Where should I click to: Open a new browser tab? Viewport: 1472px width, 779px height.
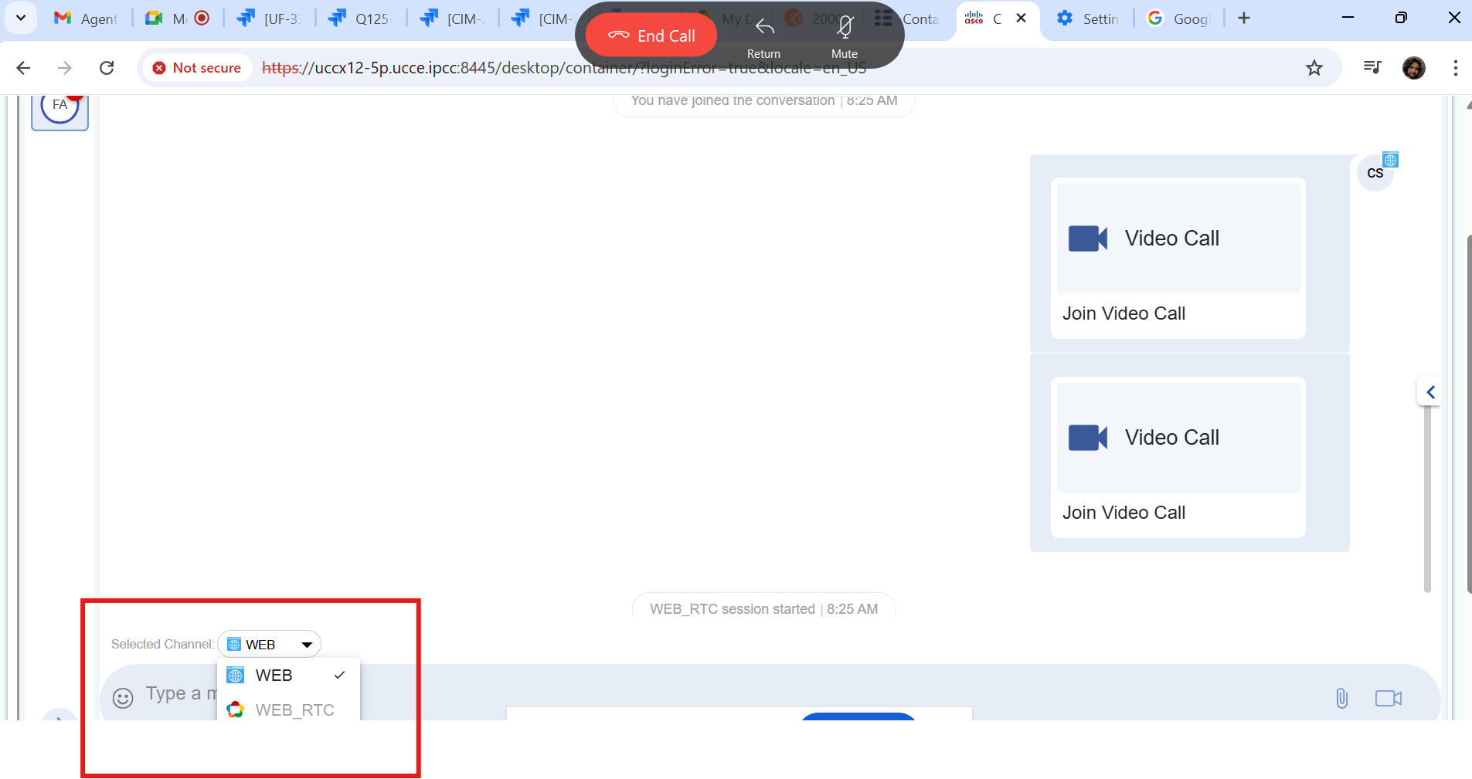[1244, 18]
